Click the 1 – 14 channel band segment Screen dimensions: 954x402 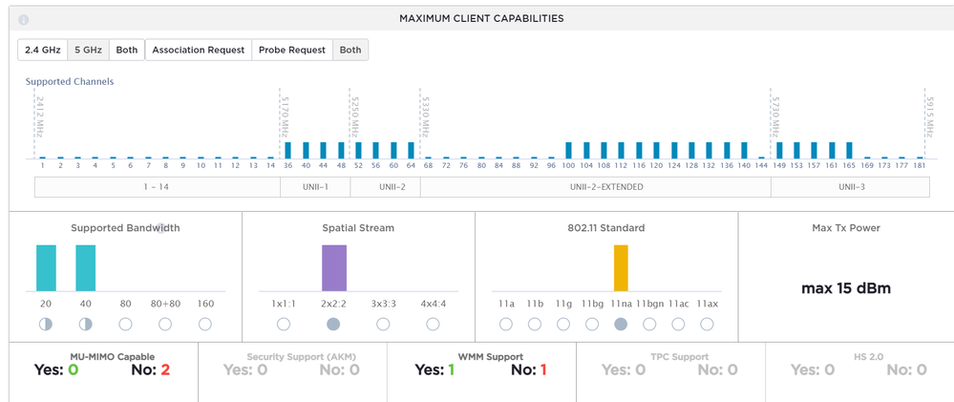point(158,187)
